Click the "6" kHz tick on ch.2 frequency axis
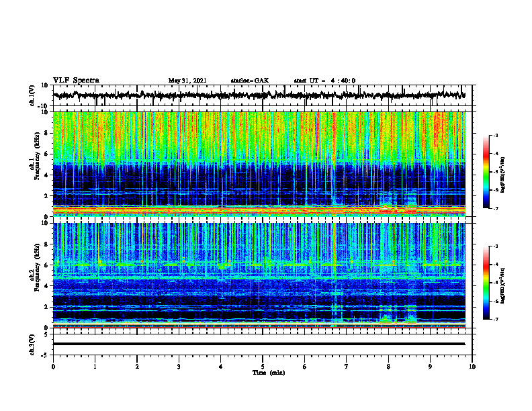This screenshot has width=532, height=411. click(47, 265)
